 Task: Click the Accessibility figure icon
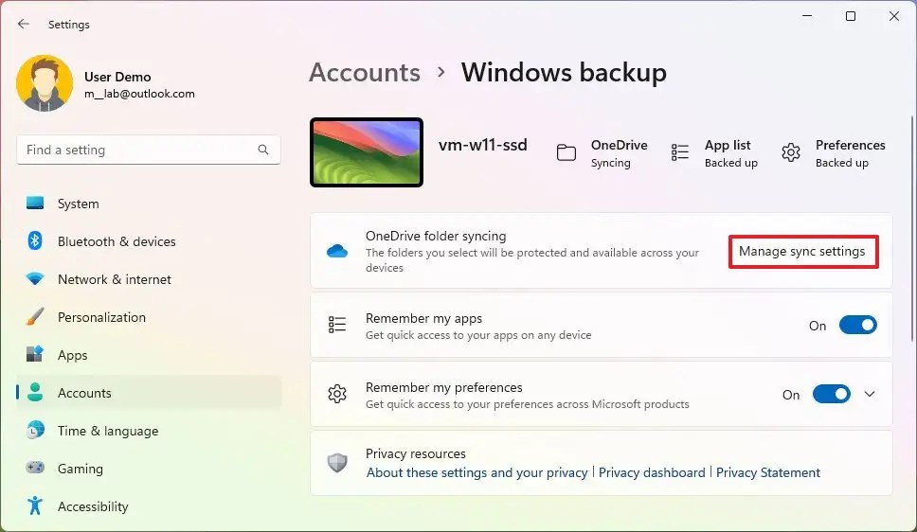click(35, 505)
